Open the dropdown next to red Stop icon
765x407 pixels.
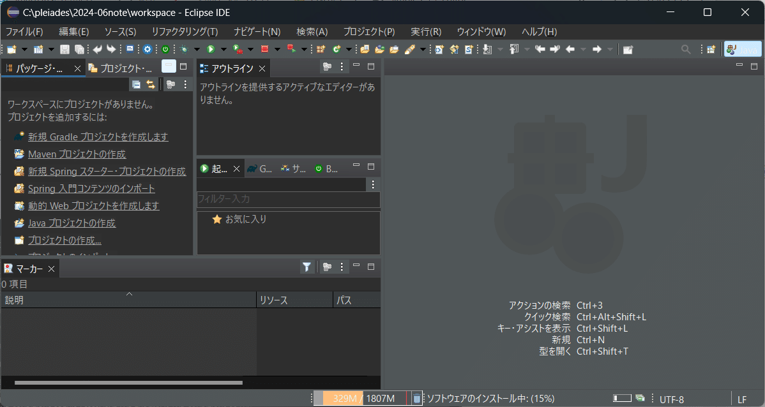point(277,49)
